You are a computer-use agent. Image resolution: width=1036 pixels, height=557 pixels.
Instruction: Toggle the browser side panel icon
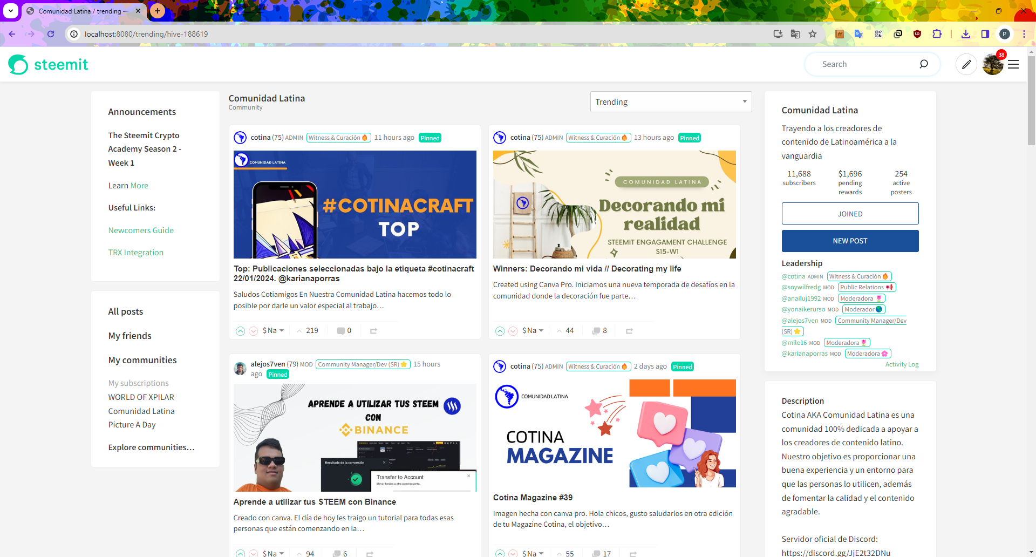pyautogui.click(x=985, y=34)
